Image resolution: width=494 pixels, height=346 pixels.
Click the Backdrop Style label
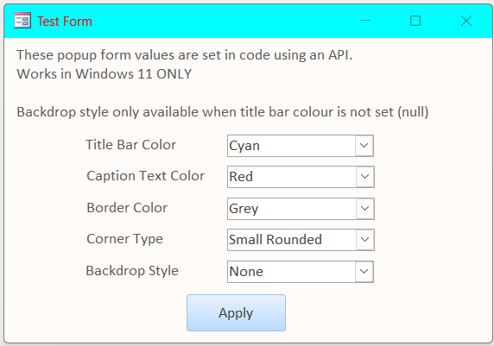[132, 271]
